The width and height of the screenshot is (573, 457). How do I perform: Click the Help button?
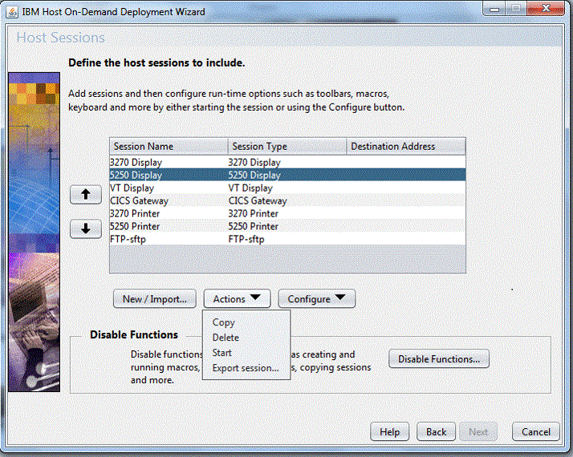(389, 432)
